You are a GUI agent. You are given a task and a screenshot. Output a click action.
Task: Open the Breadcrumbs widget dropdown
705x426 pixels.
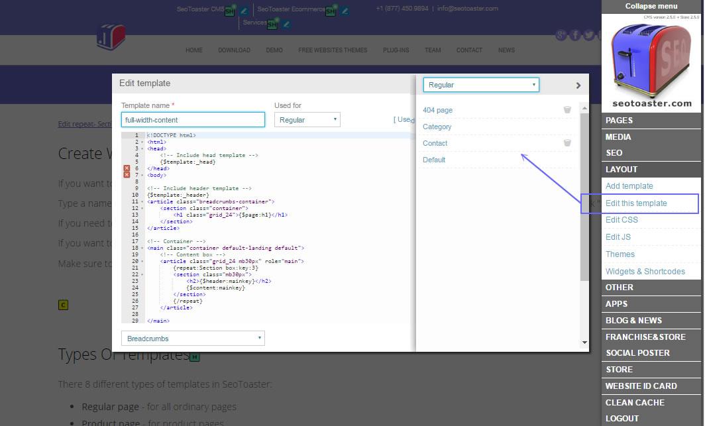(x=193, y=339)
